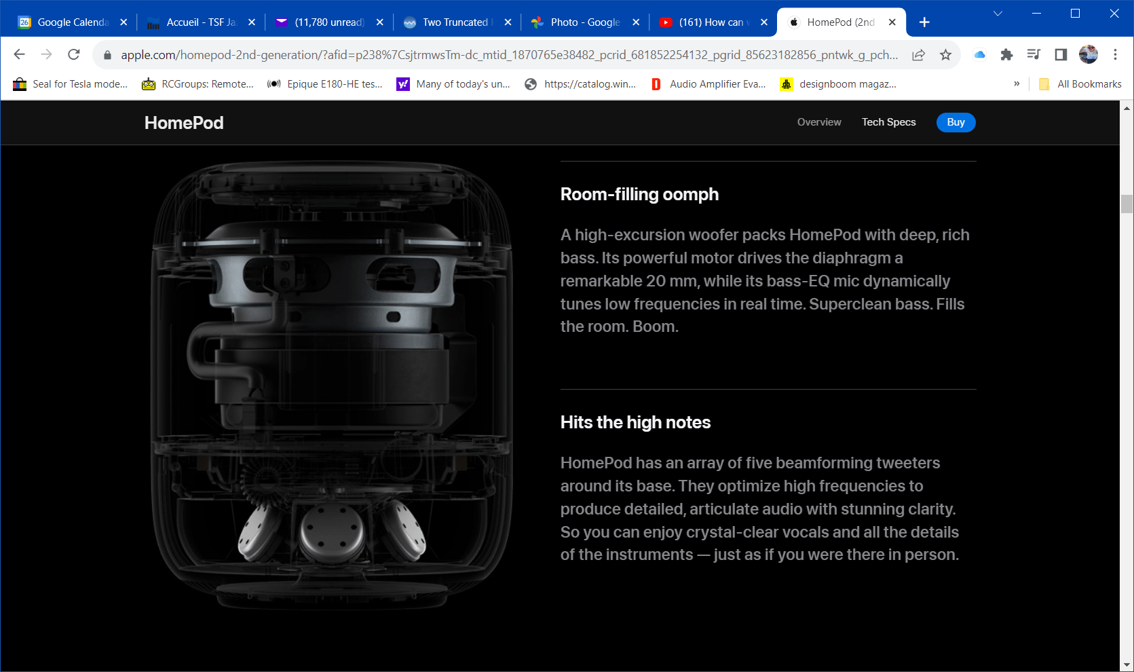Screen dimensions: 1134x672
Task: Click the scrollbar up arrow
Action: point(1127,108)
